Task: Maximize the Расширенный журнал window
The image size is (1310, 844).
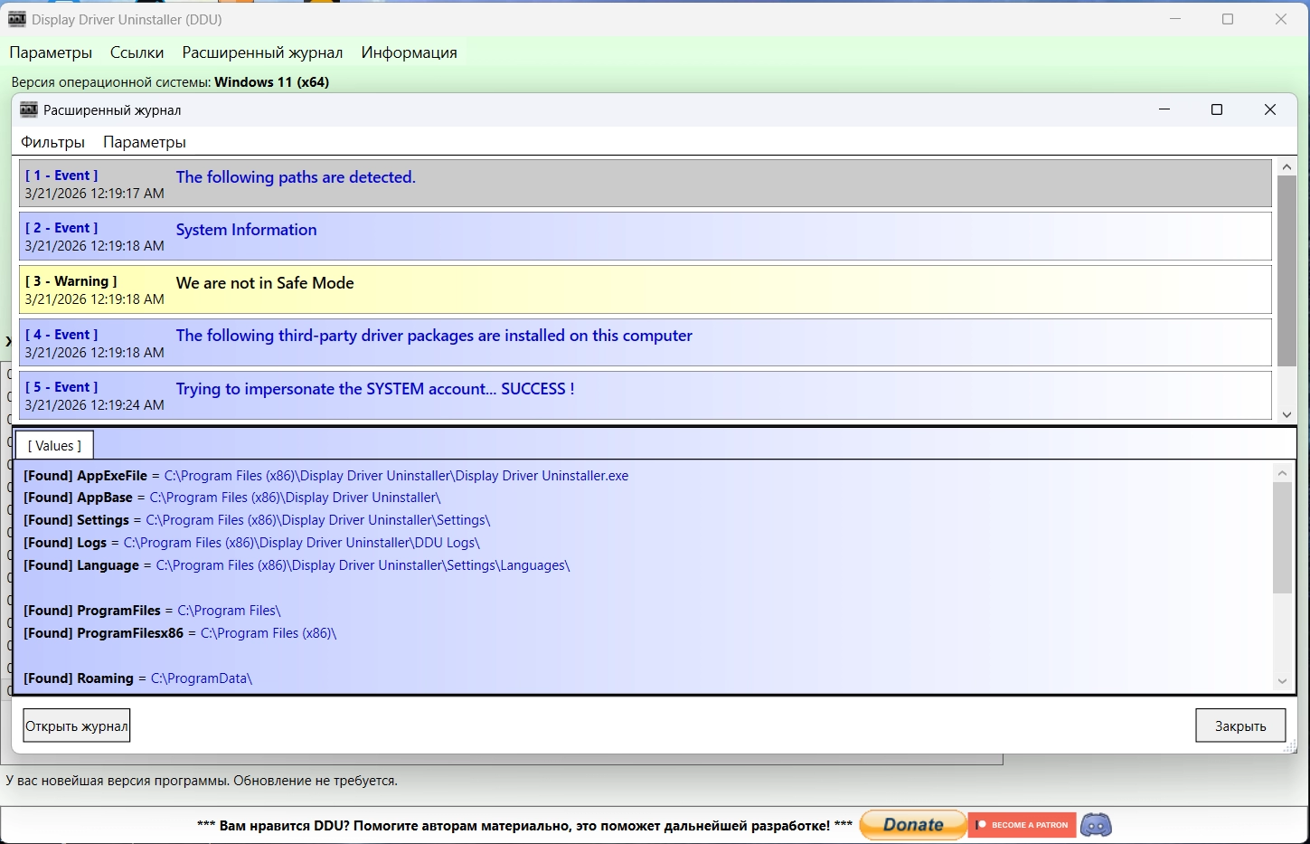Action: (x=1217, y=109)
